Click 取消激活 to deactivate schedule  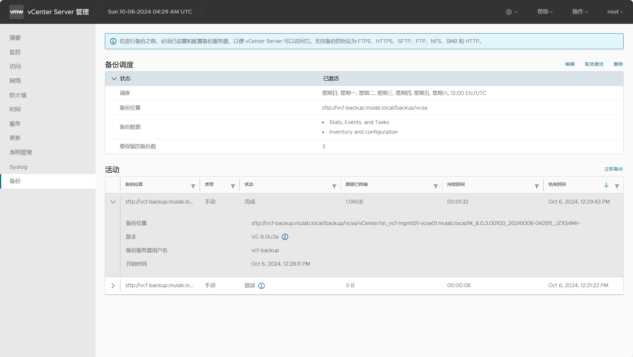click(x=594, y=64)
